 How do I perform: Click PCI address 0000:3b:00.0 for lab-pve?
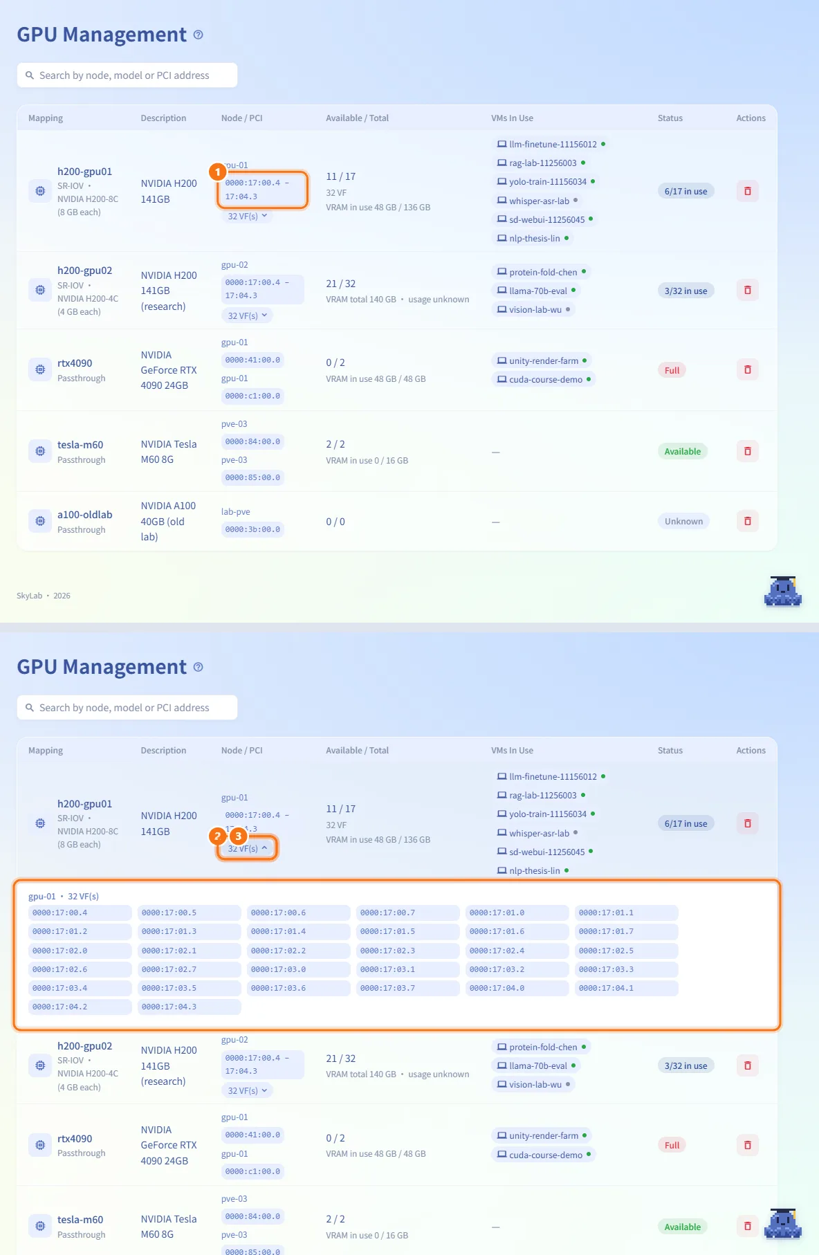tap(252, 529)
